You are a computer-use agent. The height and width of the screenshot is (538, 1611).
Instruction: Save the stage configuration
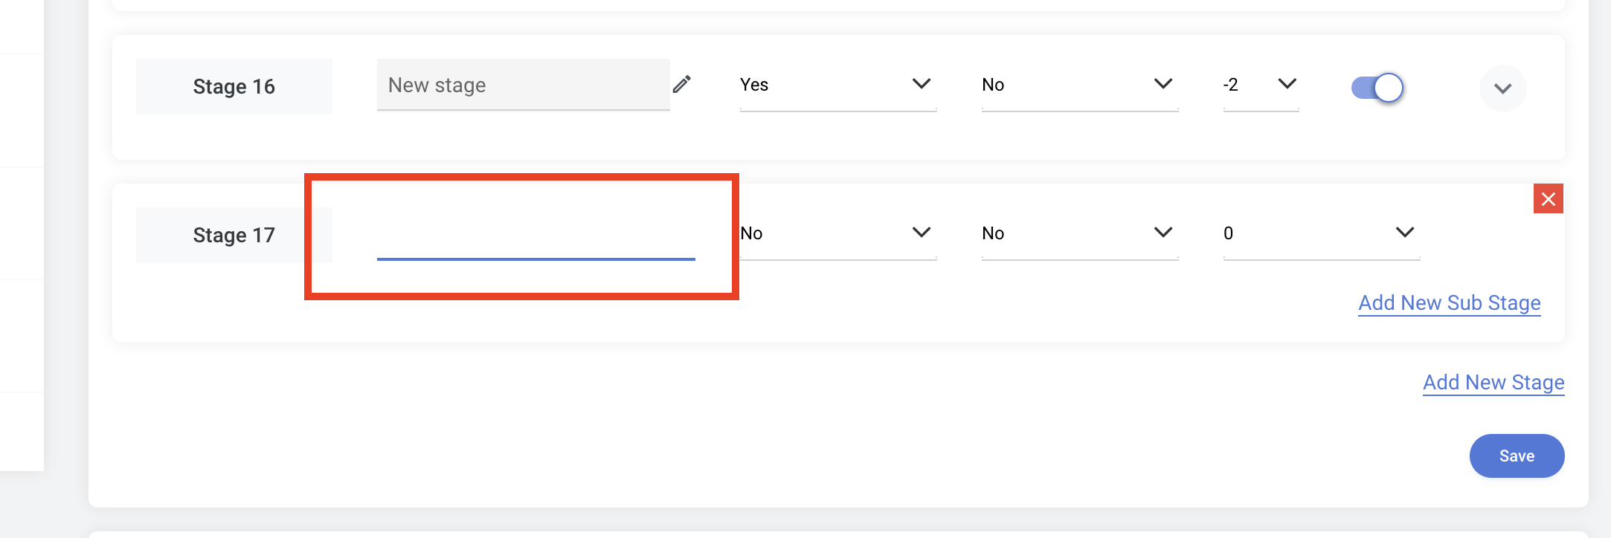(x=1517, y=456)
